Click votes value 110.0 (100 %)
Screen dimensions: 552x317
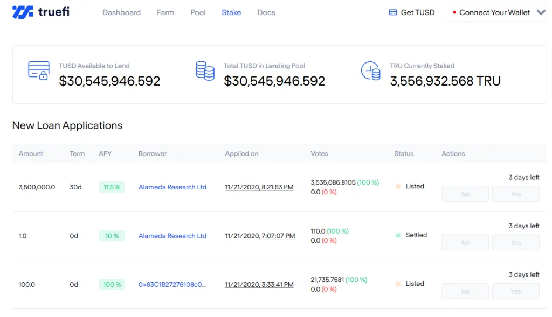329,231
